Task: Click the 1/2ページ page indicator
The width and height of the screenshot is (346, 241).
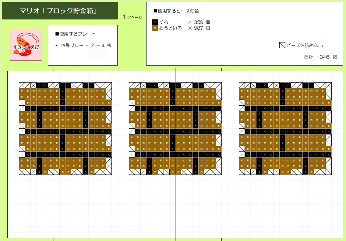Action: click(132, 17)
